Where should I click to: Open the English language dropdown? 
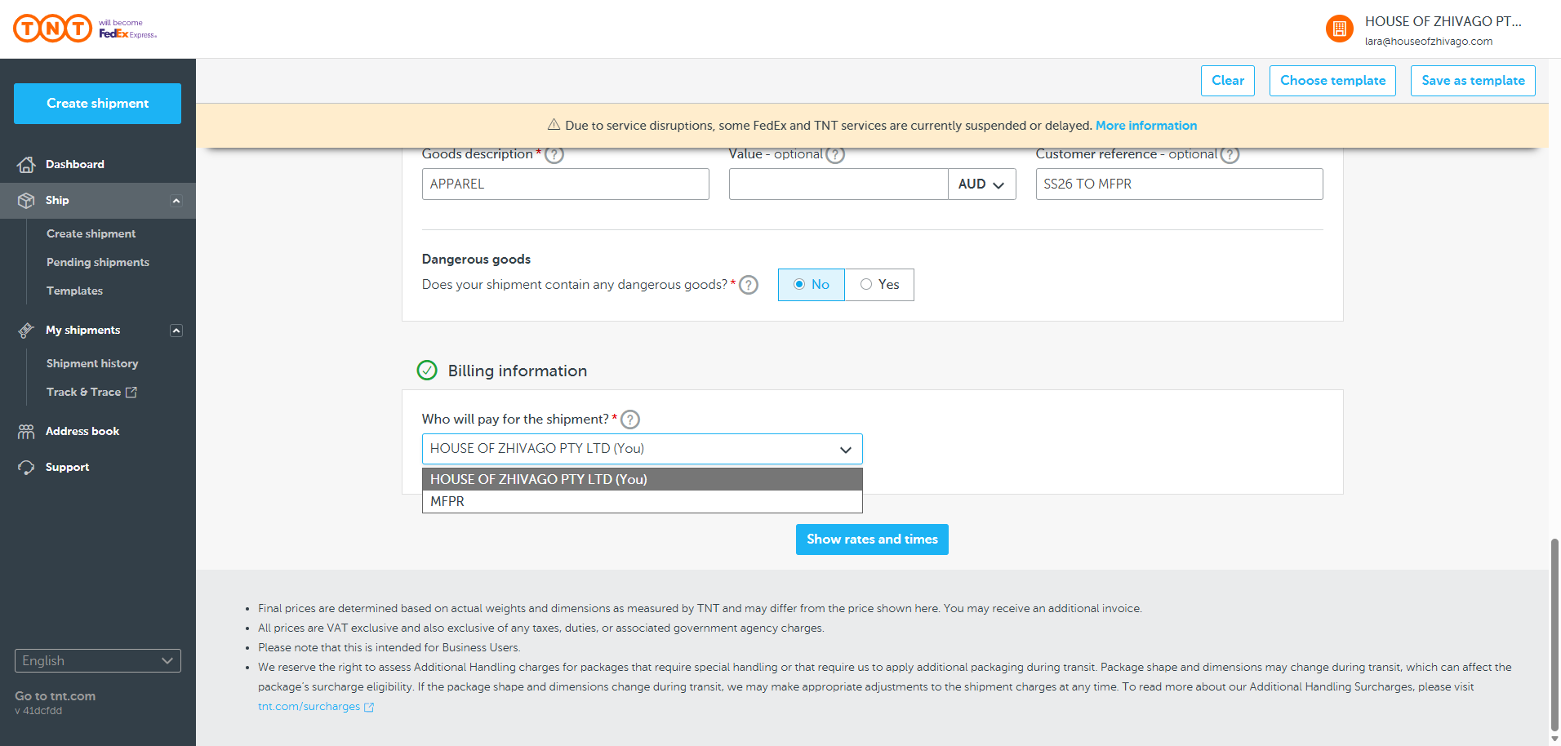click(98, 661)
